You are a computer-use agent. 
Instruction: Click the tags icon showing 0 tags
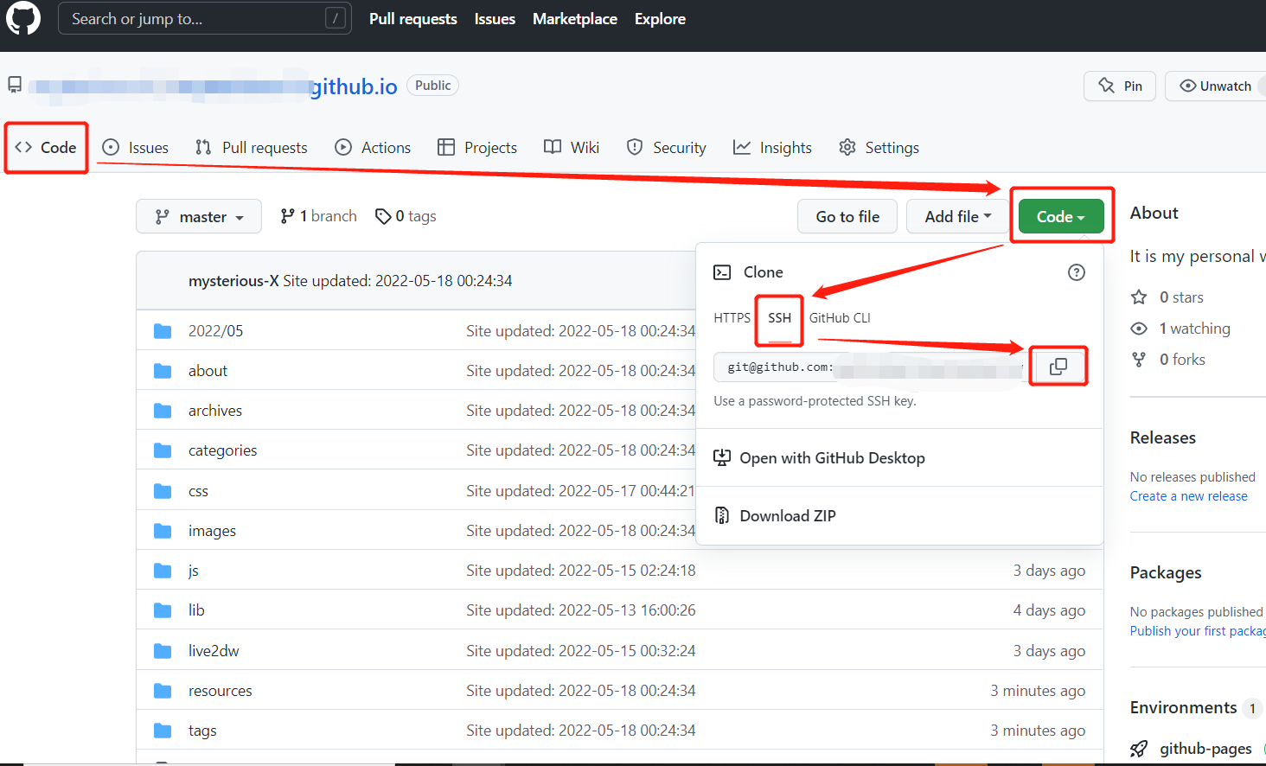tap(383, 216)
